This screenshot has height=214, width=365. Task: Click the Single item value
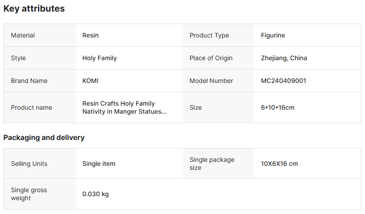pyautogui.click(x=99, y=164)
